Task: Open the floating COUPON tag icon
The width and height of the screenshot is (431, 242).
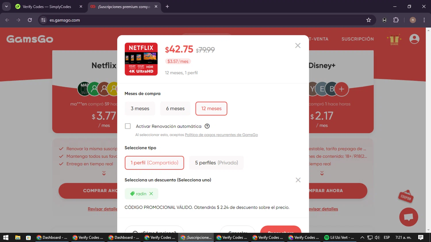Action: [406, 196]
